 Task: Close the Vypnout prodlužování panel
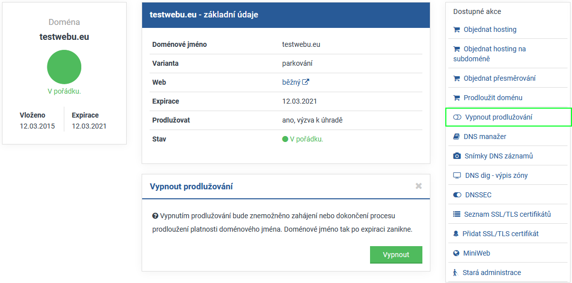pyautogui.click(x=418, y=186)
